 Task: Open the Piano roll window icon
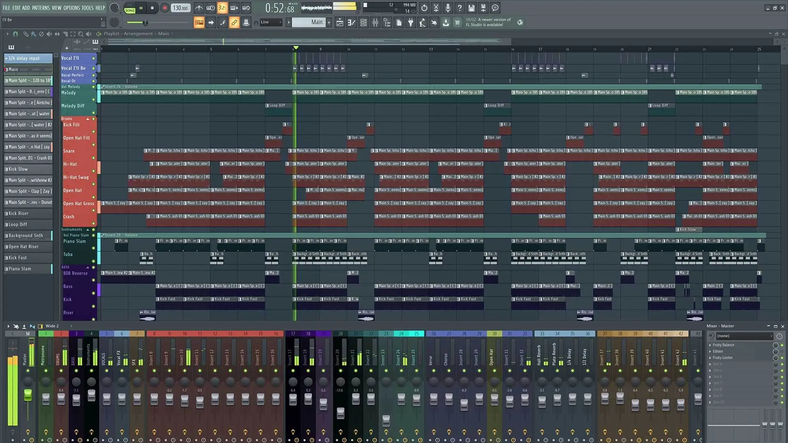pyautogui.click(x=352, y=23)
